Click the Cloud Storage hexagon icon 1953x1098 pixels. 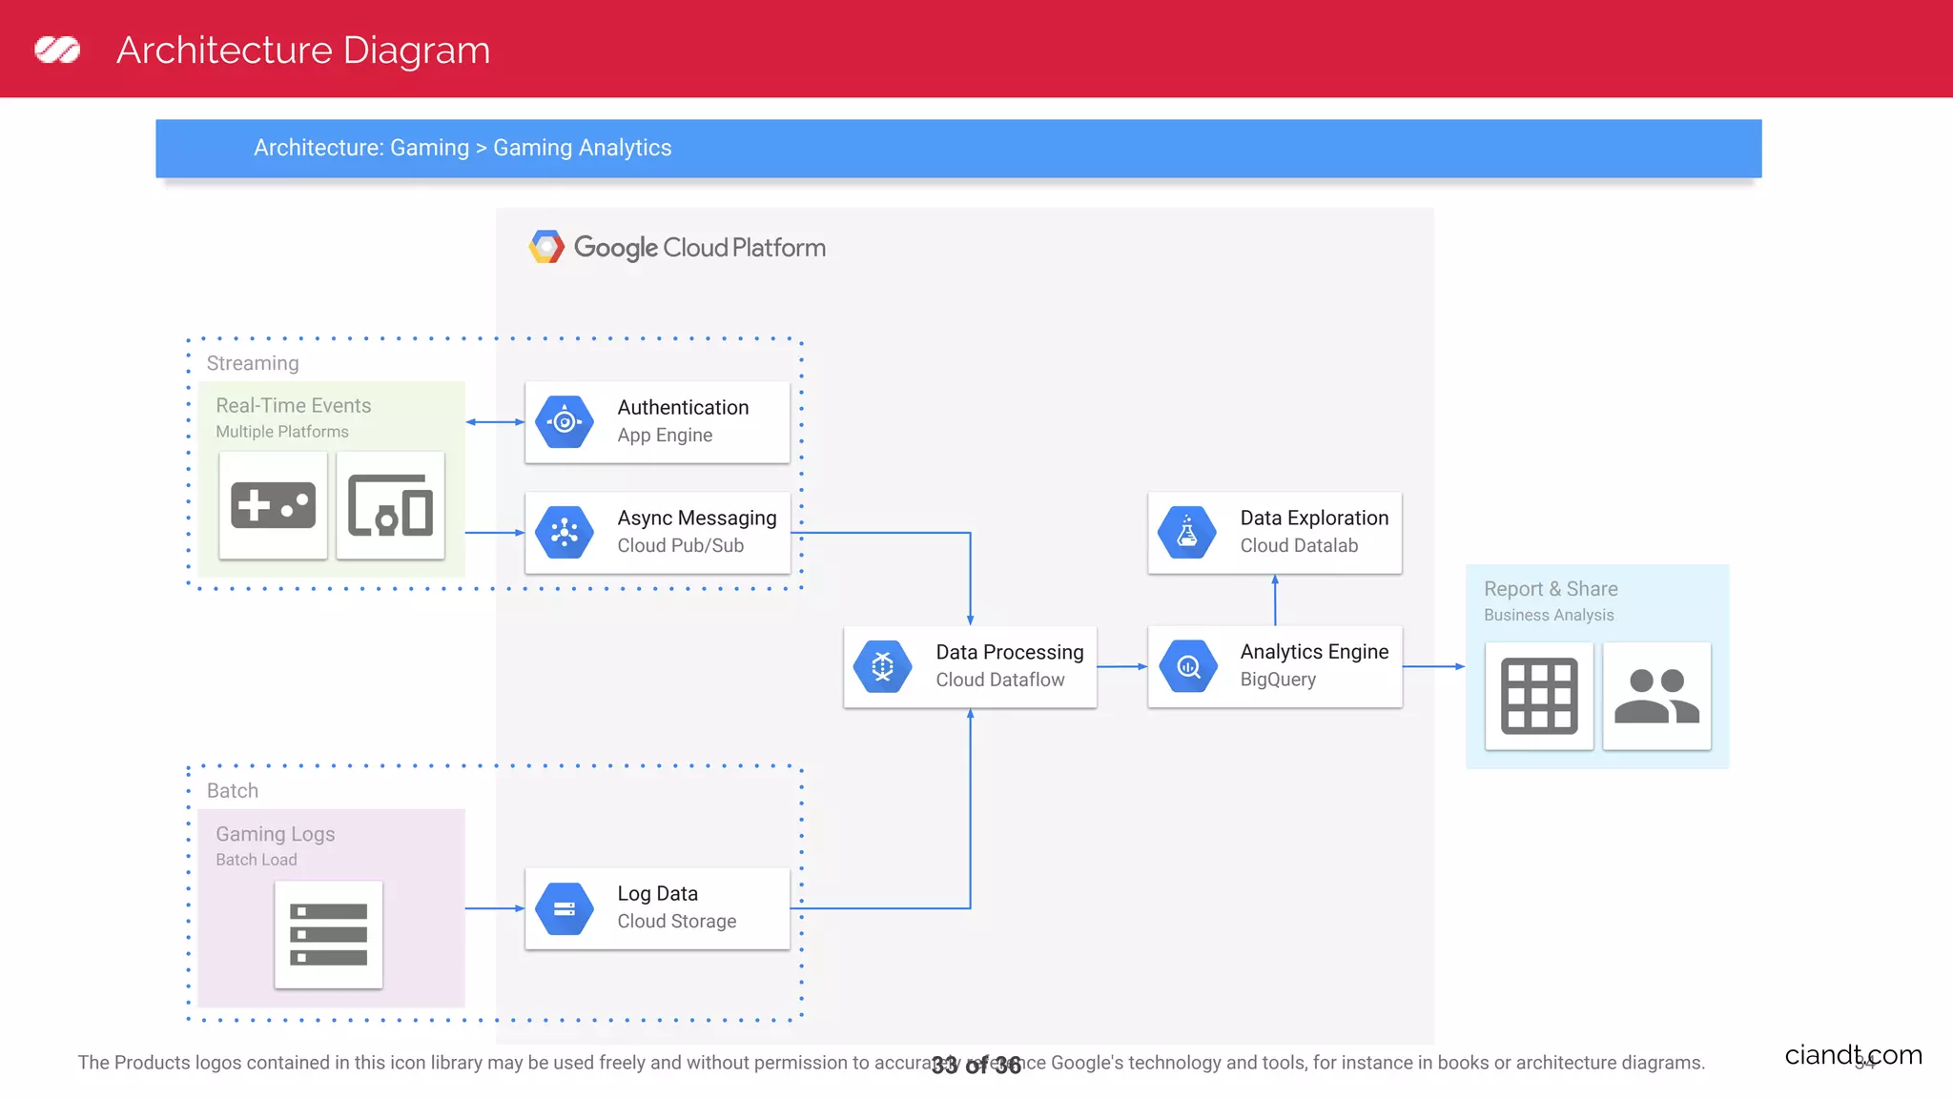[x=565, y=908]
